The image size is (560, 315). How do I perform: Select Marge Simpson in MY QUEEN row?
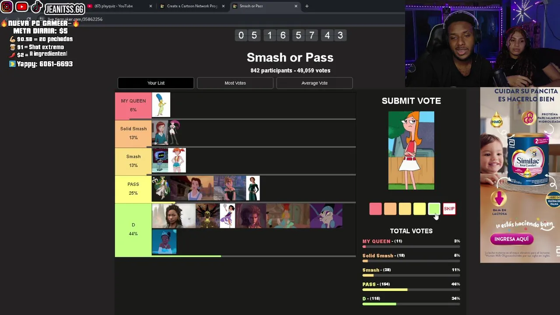coord(161,105)
